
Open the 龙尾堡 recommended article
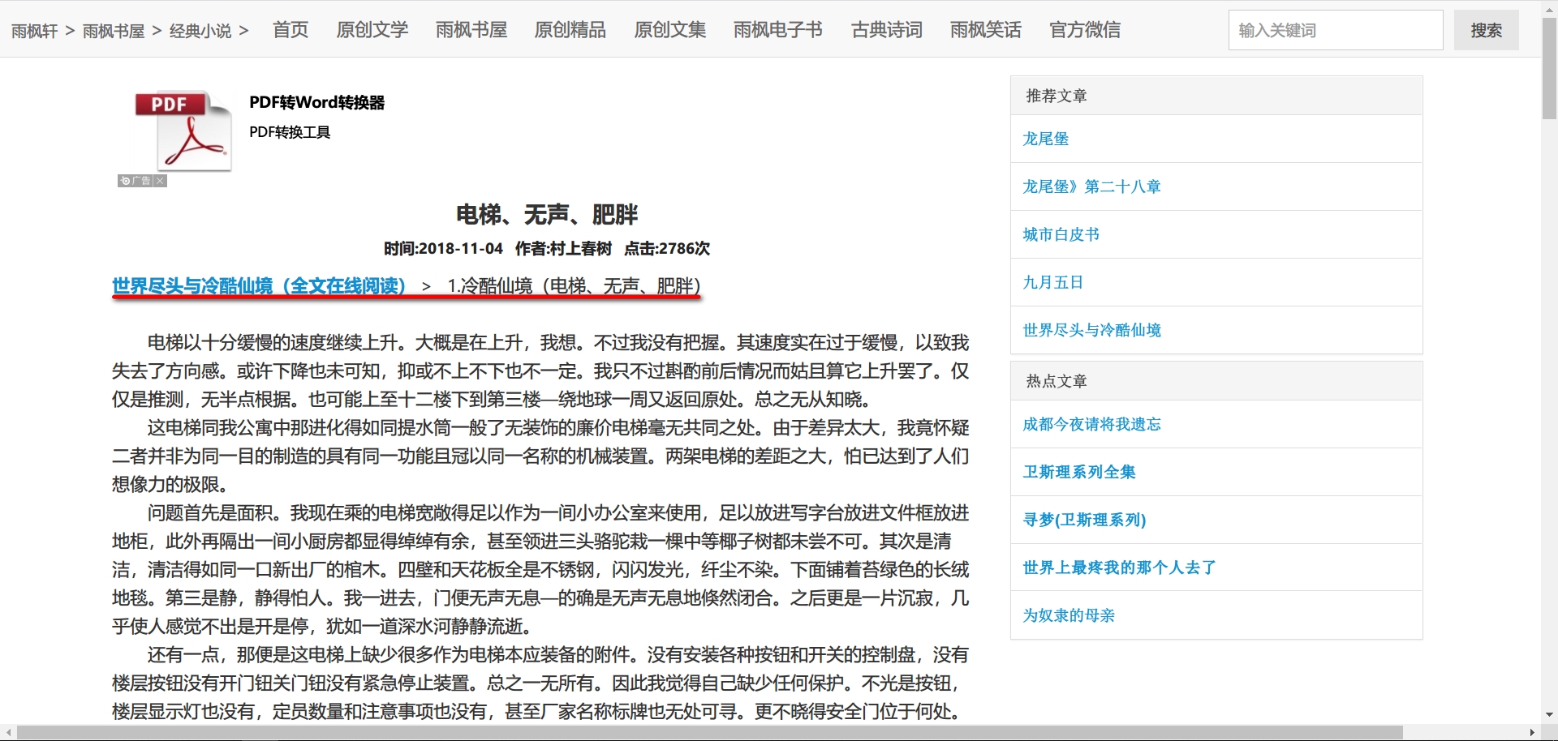(x=1045, y=139)
